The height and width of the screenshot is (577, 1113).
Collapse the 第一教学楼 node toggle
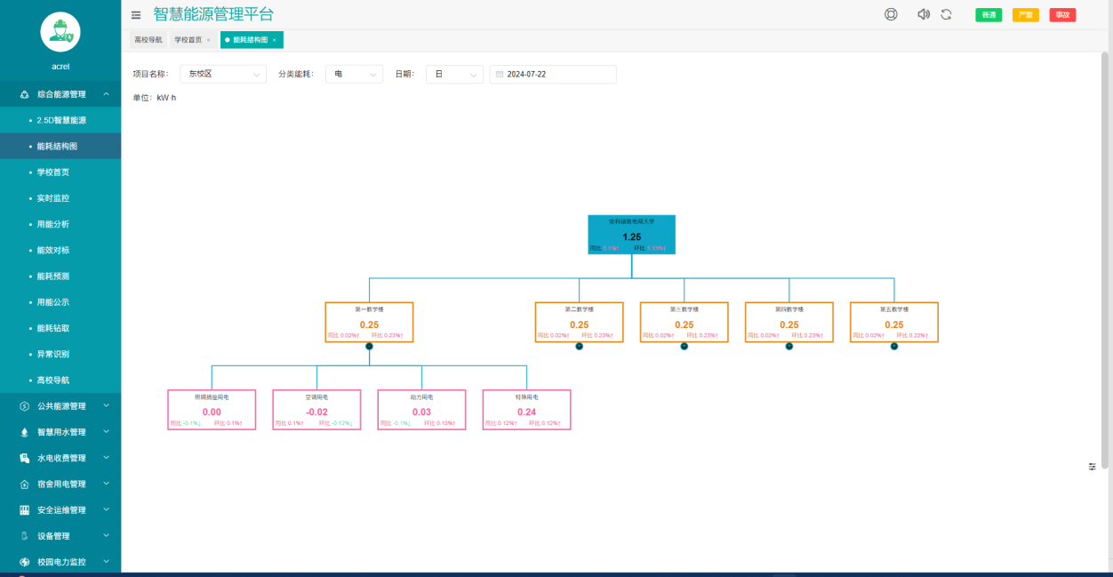click(x=369, y=347)
